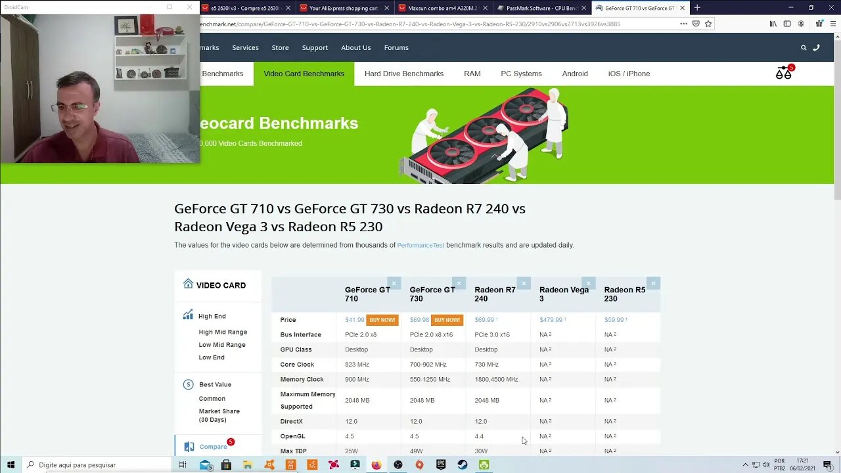Select Low Mid Range sidebar link

222,345
